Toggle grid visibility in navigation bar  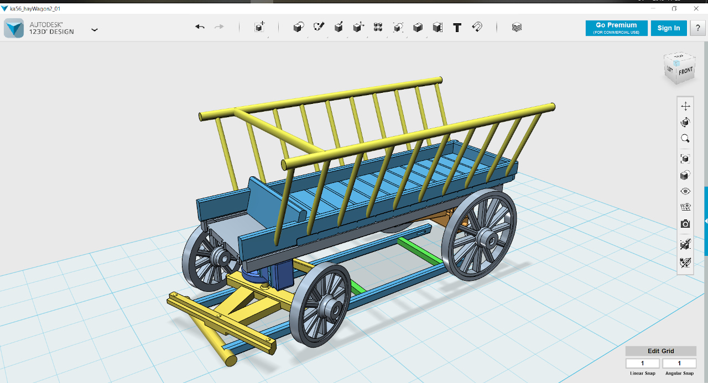click(x=685, y=207)
